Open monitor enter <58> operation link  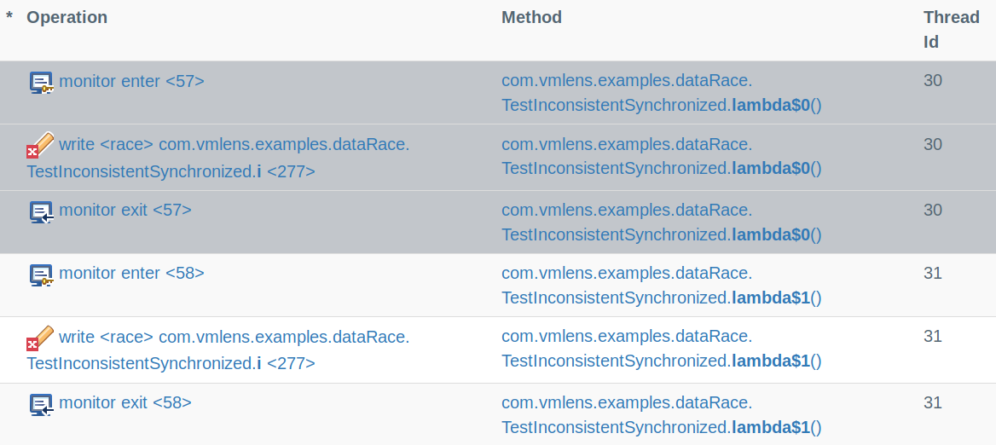click(x=131, y=273)
